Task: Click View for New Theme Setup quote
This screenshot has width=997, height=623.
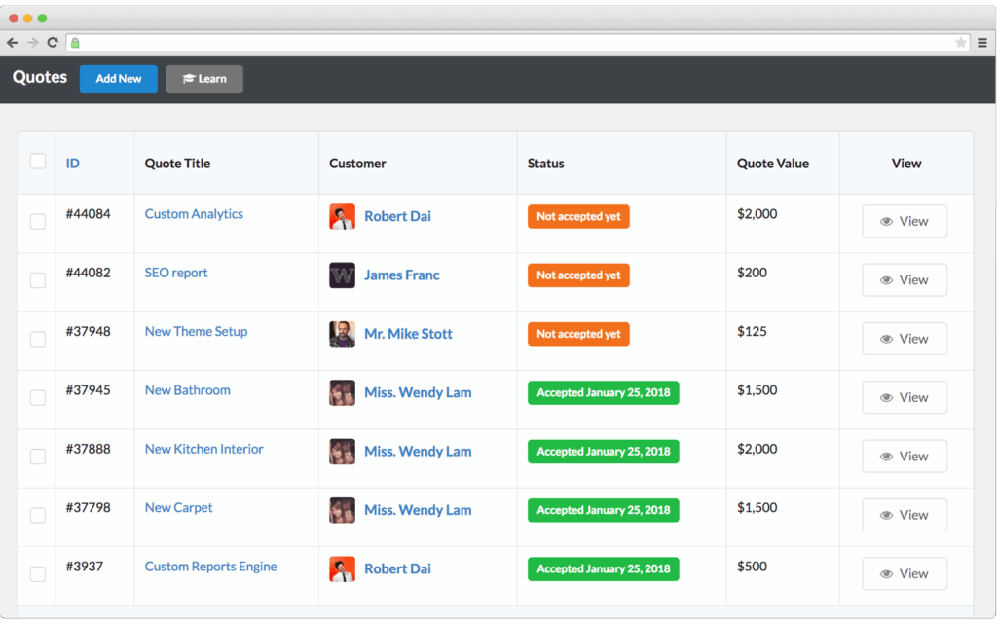Action: [905, 339]
